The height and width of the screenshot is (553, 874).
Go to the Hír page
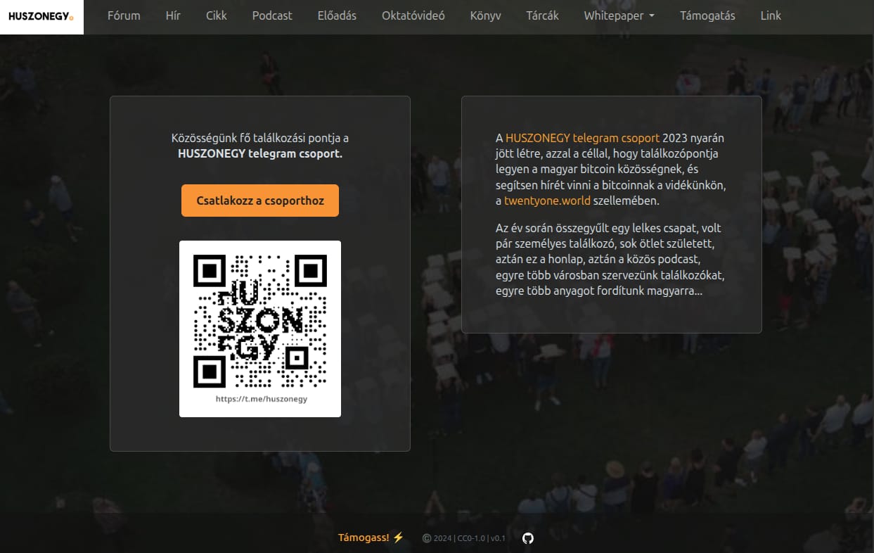[x=173, y=15]
